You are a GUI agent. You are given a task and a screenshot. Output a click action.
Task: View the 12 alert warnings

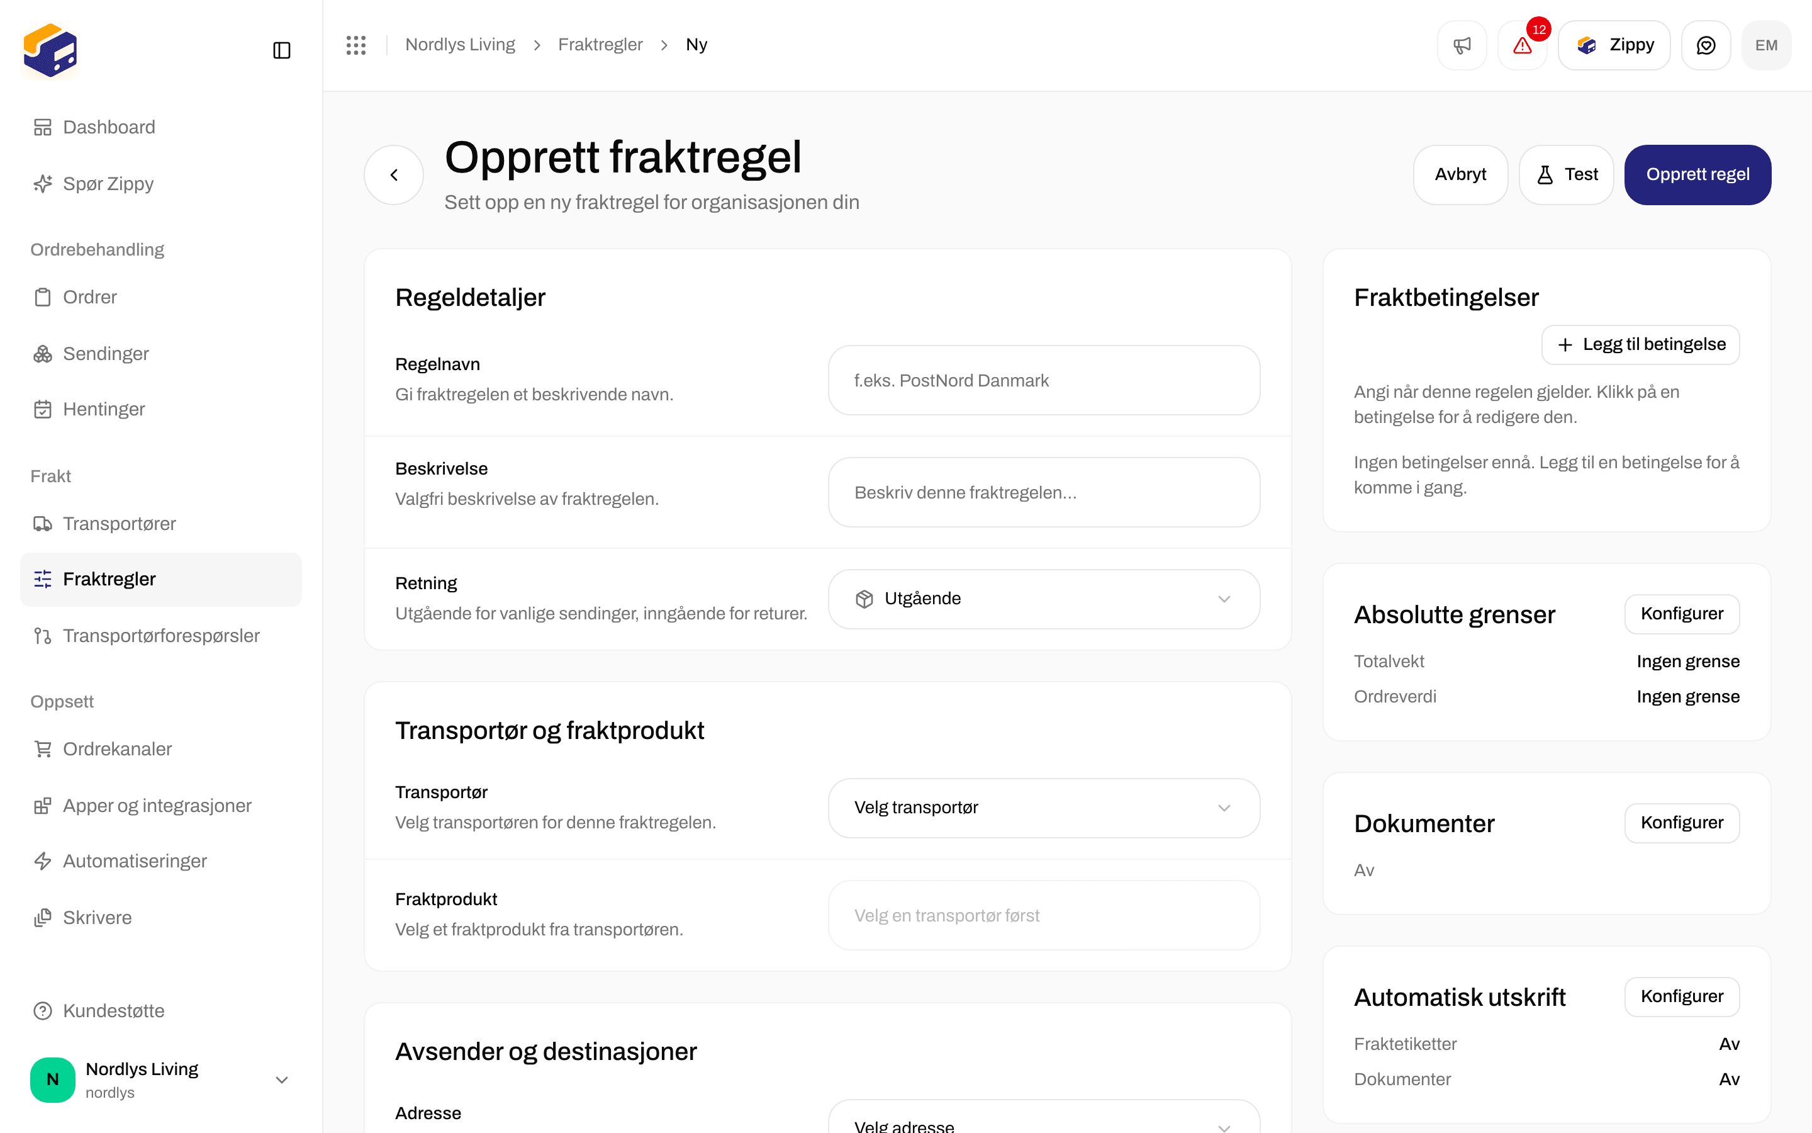point(1522,45)
